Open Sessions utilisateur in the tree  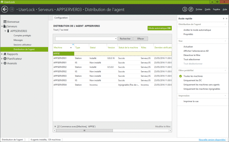[22, 45]
